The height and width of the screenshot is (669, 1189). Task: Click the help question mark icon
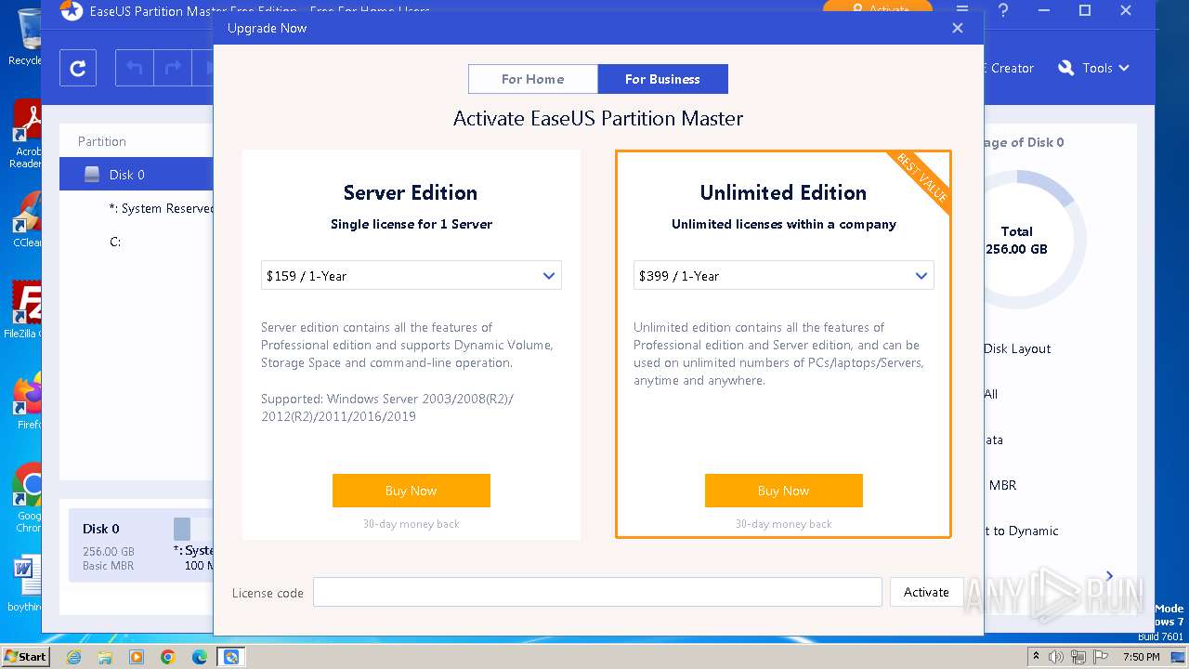[x=1003, y=10]
